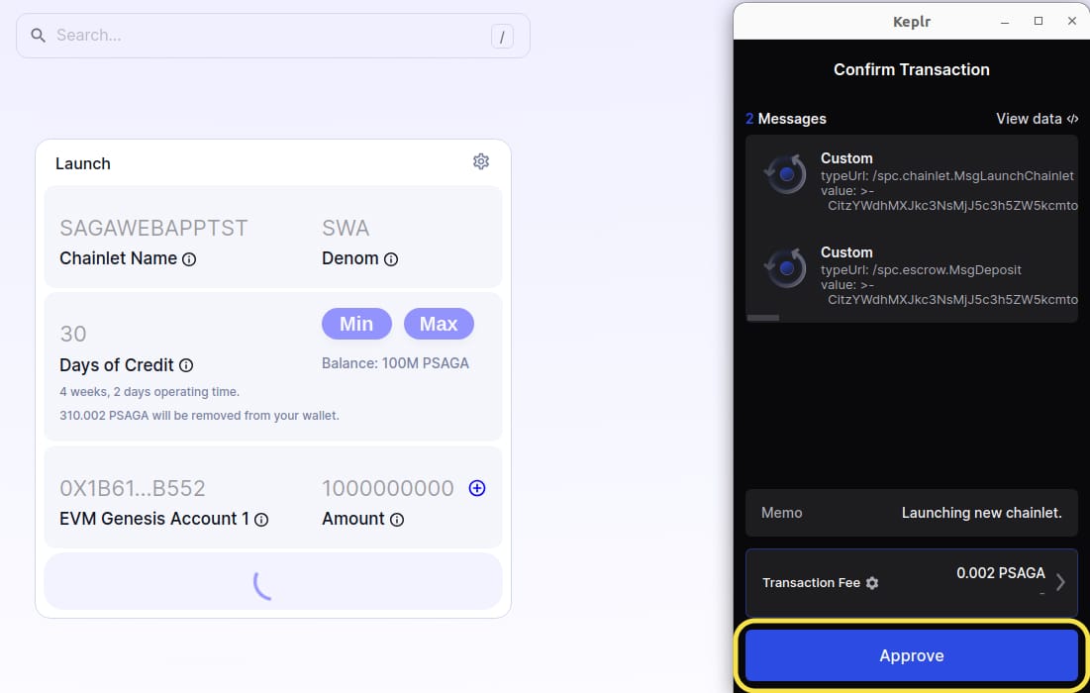Click the MsgLaunchChainlet message icon
Image resolution: width=1090 pixels, height=693 pixels.
pos(785,174)
